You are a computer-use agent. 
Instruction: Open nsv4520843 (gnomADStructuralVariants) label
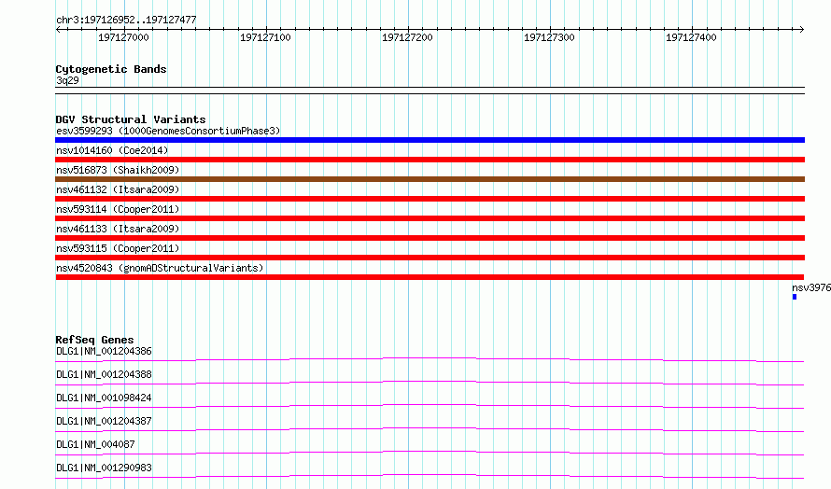160,268
